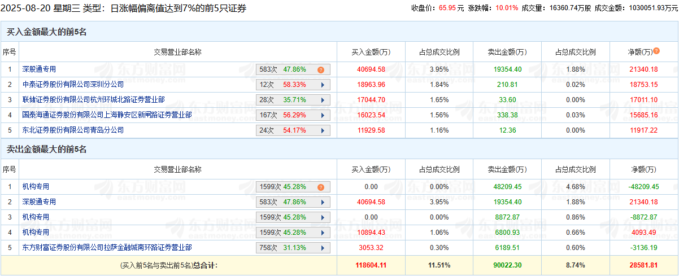Expand the 12次 58.33% box for 中泰证券
Screen dimensions: 679x276
pyautogui.click(x=323, y=85)
